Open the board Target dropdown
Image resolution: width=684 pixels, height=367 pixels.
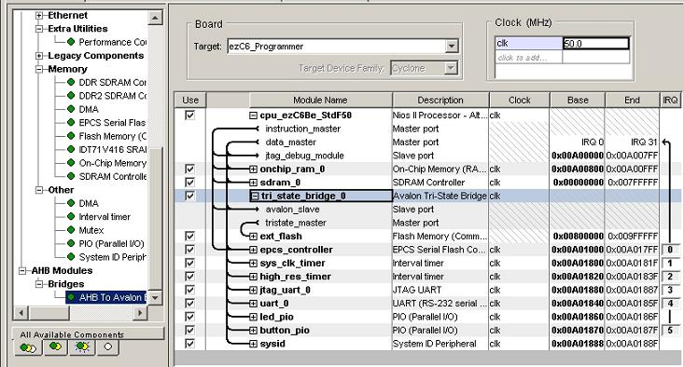pyautogui.click(x=452, y=47)
